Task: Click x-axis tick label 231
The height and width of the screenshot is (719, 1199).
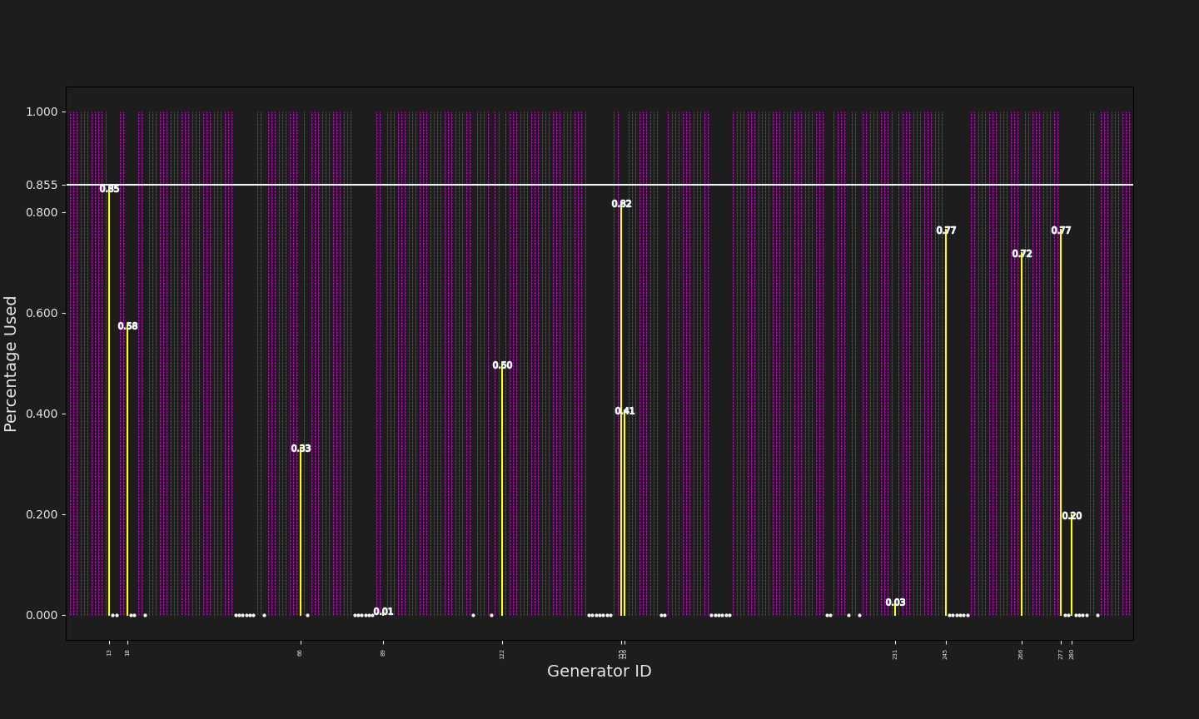Action: click(895, 654)
